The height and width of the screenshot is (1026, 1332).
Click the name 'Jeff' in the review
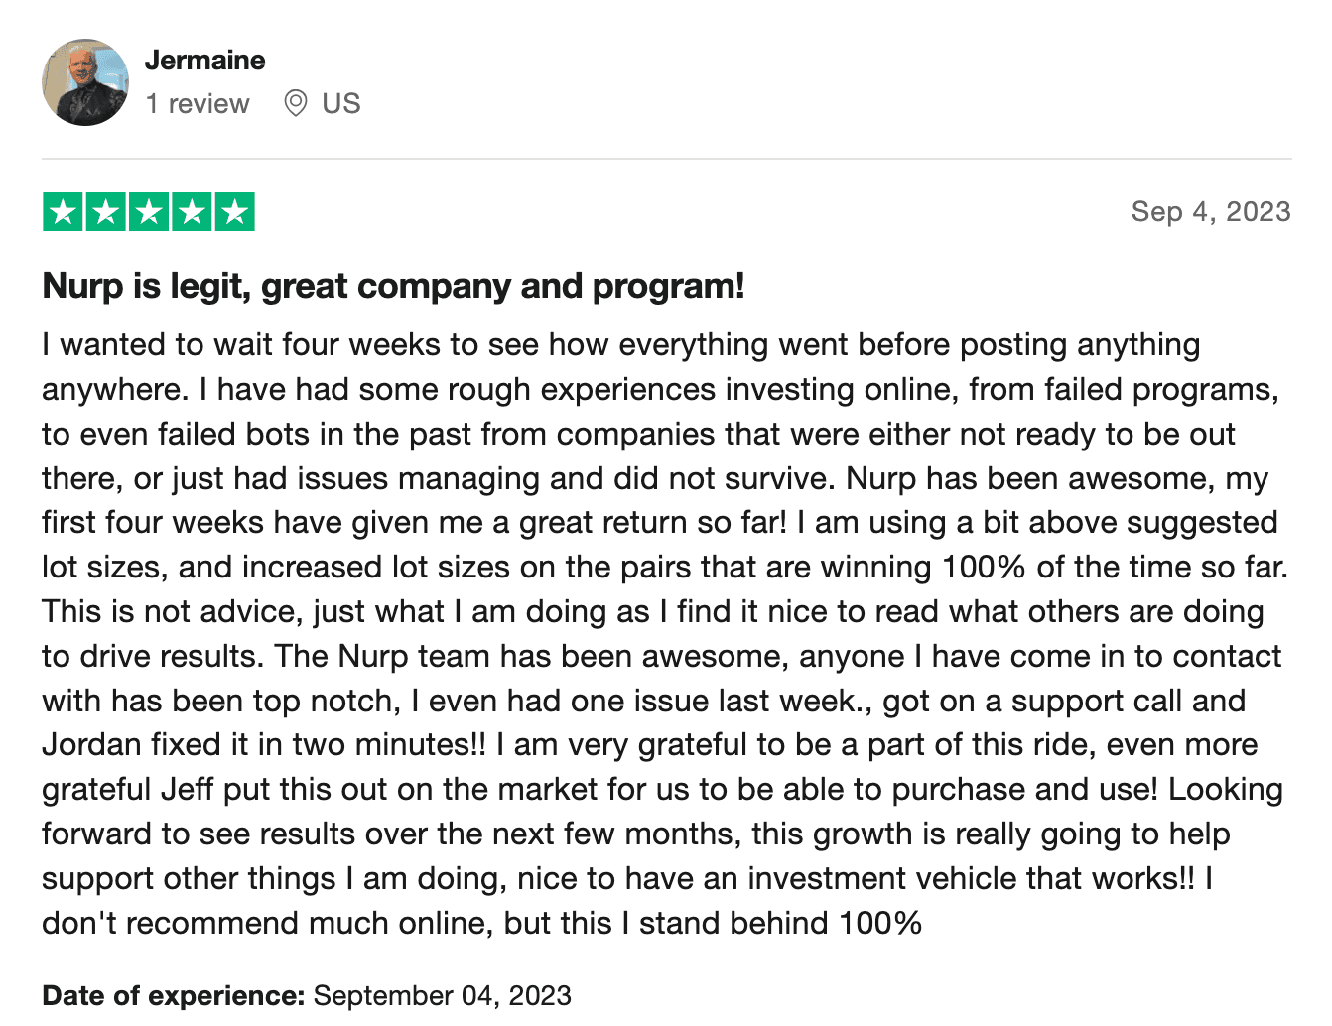tap(187, 790)
